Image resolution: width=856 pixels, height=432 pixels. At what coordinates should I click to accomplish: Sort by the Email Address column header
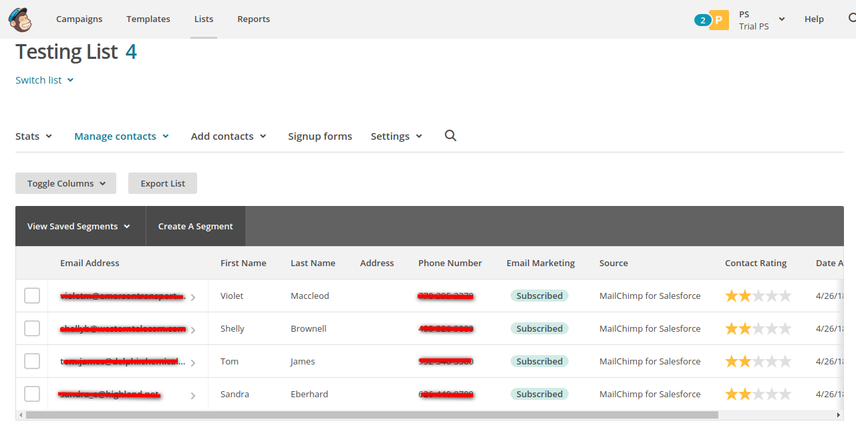(90, 263)
